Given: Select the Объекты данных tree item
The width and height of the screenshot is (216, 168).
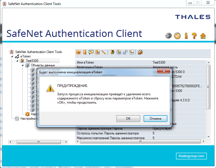Looking at the screenshot, I should (43, 65).
